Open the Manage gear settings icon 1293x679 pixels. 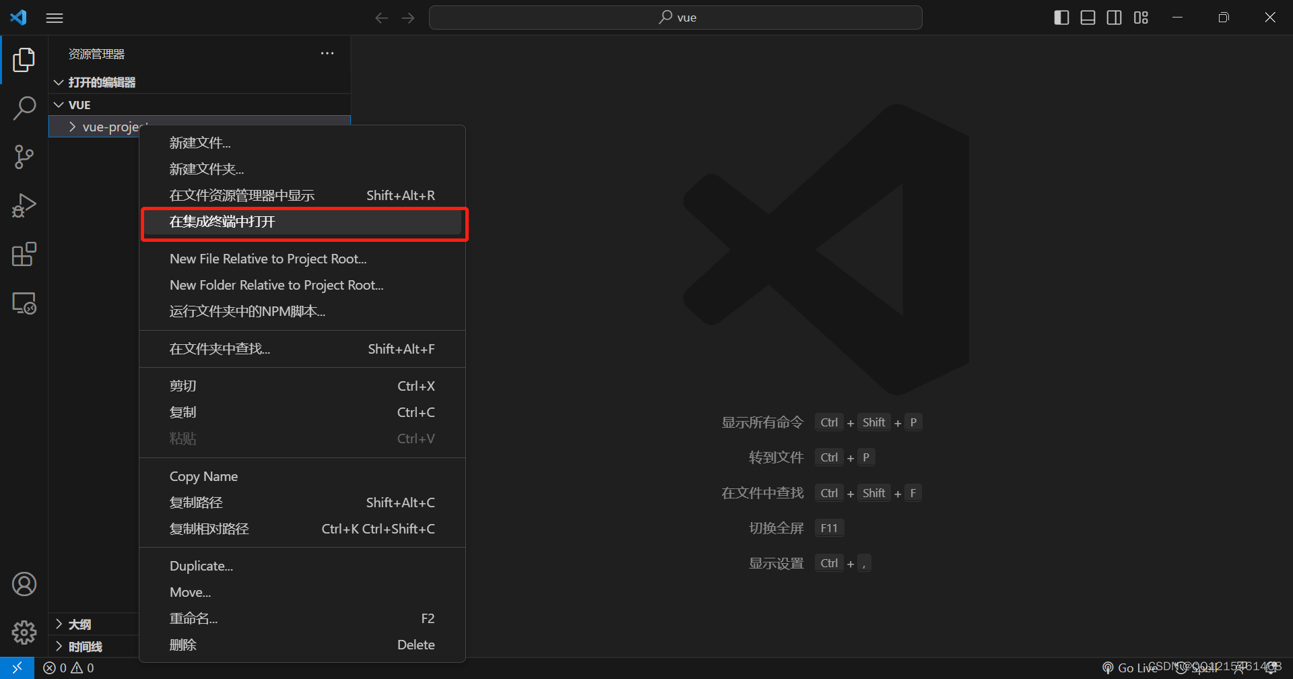click(24, 632)
